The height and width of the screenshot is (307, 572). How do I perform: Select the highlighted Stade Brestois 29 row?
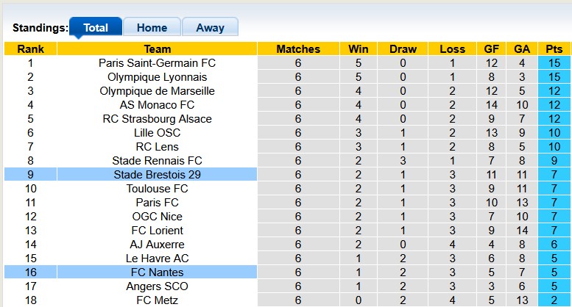tap(158, 175)
